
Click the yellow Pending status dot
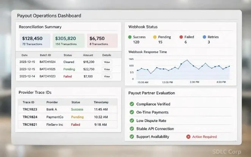click(155, 37)
